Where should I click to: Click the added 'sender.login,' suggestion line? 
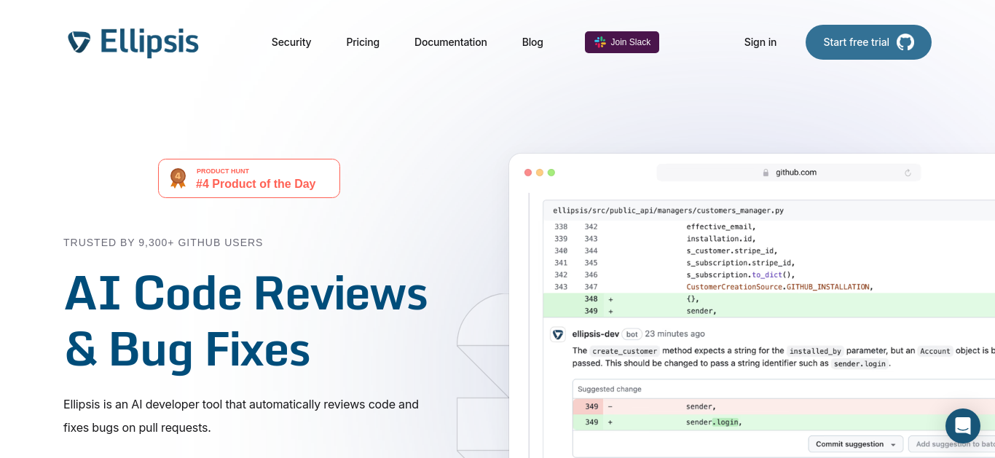(x=784, y=422)
